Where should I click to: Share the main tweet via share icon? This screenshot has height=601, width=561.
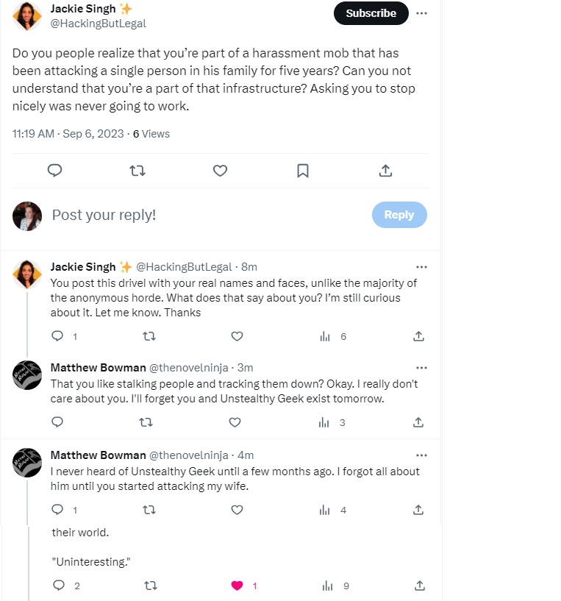[x=385, y=171]
